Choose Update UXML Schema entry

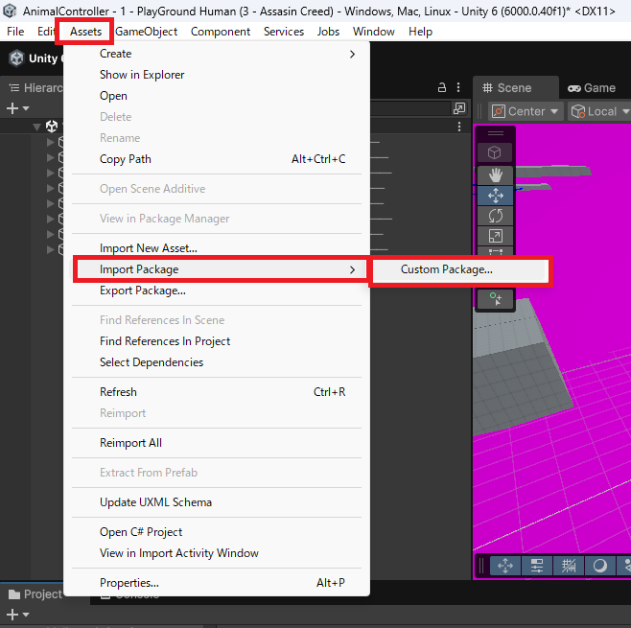tap(217, 502)
